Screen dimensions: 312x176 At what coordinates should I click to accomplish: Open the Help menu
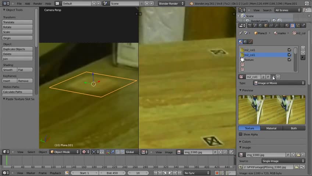tap(48, 4)
